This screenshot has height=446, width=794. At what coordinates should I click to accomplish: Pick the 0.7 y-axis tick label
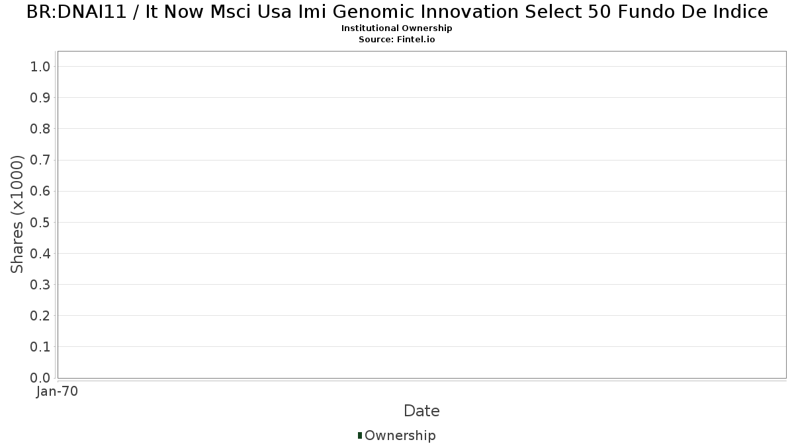[x=40, y=160]
